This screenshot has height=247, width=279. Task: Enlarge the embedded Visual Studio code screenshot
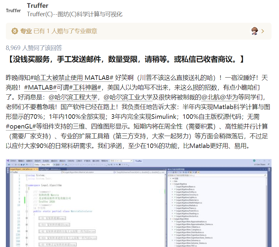coord(139,203)
